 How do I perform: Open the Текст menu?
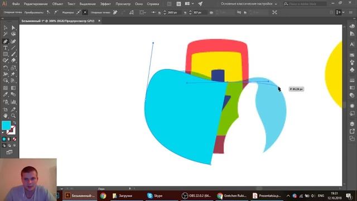pyautogui.click(x=71, y=4)
